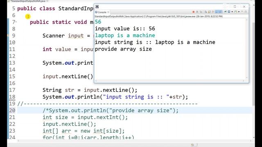
Task: Toggle show console when standard error changes
Action: [221, 12]
